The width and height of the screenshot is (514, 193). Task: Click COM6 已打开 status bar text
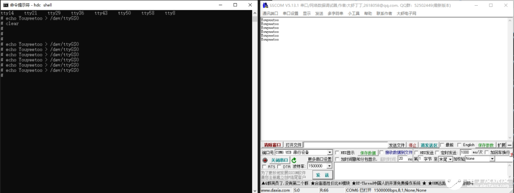pos(359,190)
